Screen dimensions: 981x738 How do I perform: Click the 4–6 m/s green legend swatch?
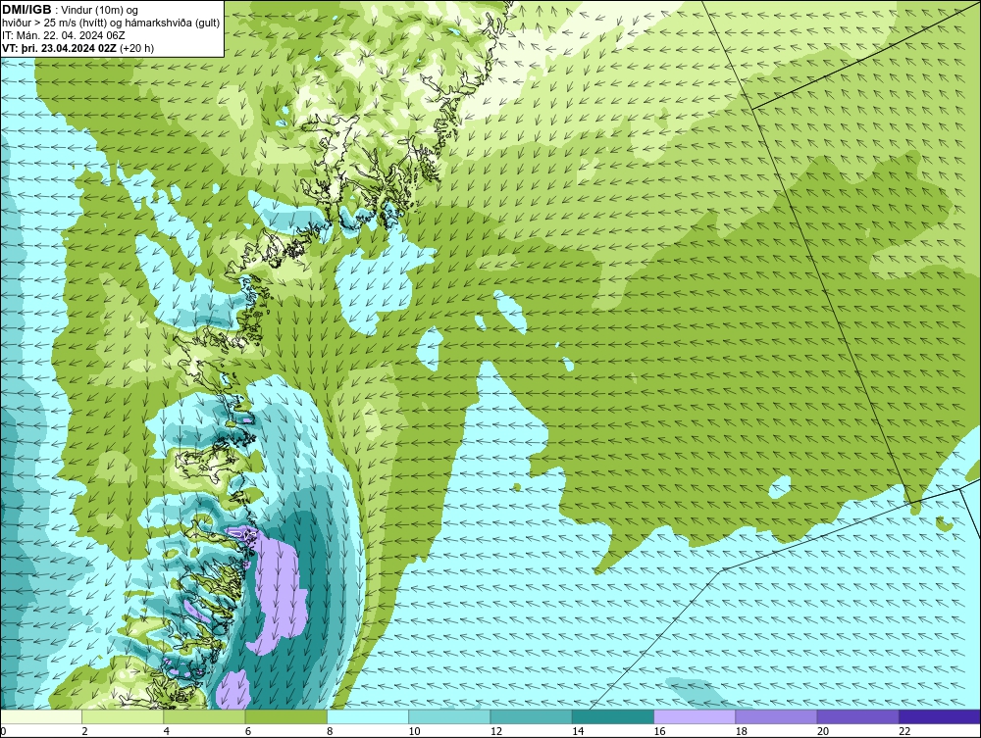[x=204, y=716]
